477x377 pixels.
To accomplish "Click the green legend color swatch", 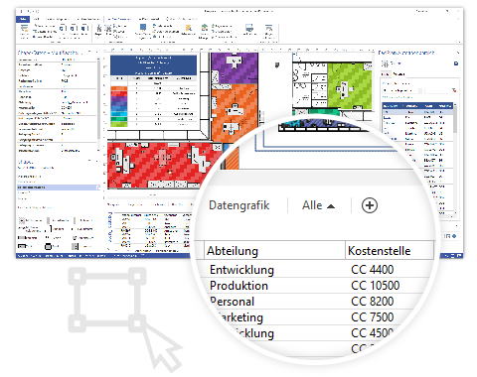I will pyautogui.click(x=118, y=124).
